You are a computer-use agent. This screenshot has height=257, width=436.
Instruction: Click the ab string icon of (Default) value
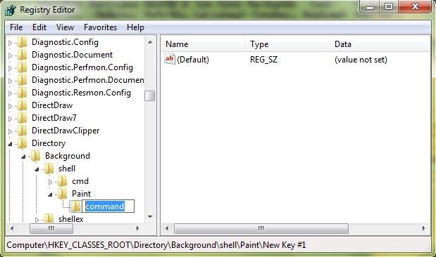[169, 59]
